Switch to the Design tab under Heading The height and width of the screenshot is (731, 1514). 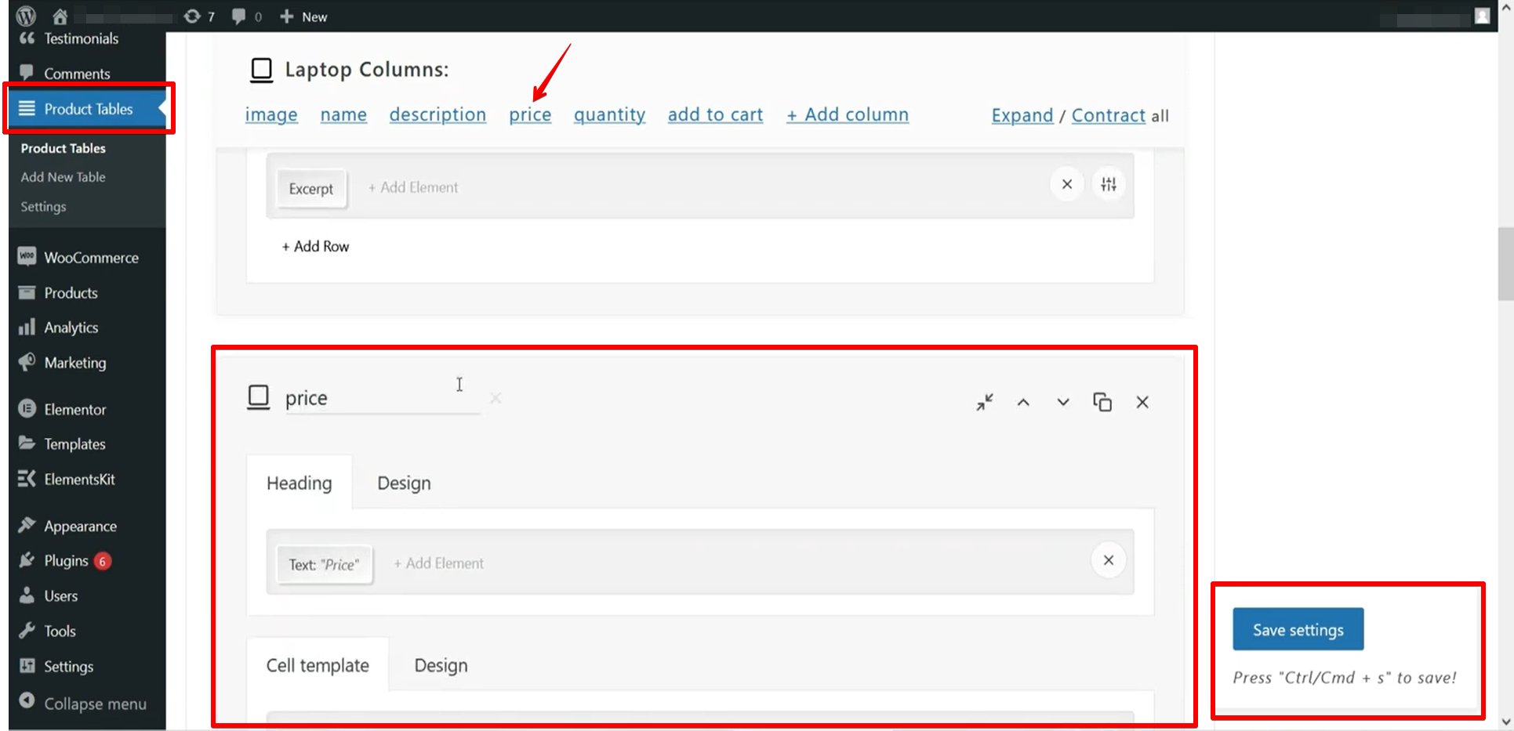pos(404,483)
